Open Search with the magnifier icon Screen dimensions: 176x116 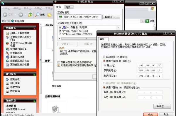tap(37, 15)
